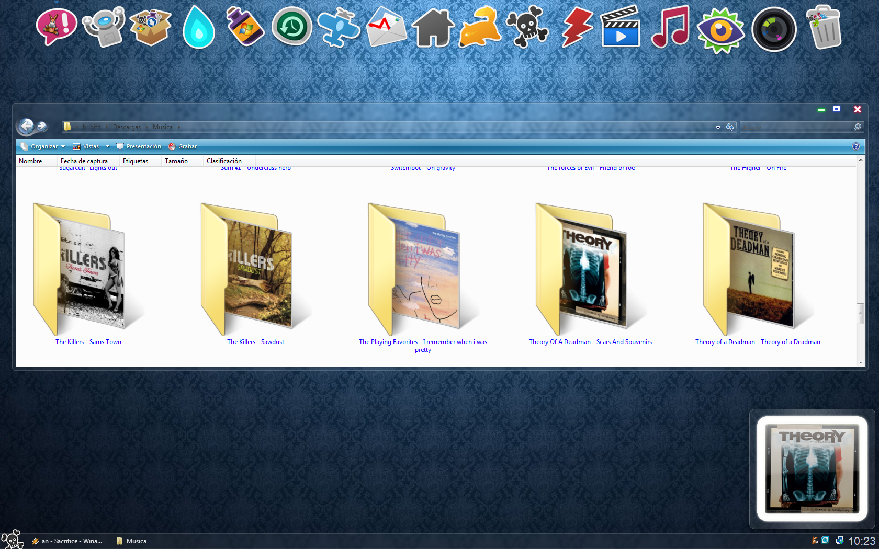879x549 pixels.
Task: Open the green clock backup dock icon
Action: 292,27
